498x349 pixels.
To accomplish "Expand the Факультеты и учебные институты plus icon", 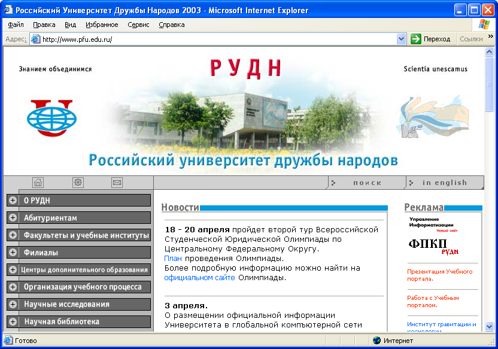I will coord(13,235).
